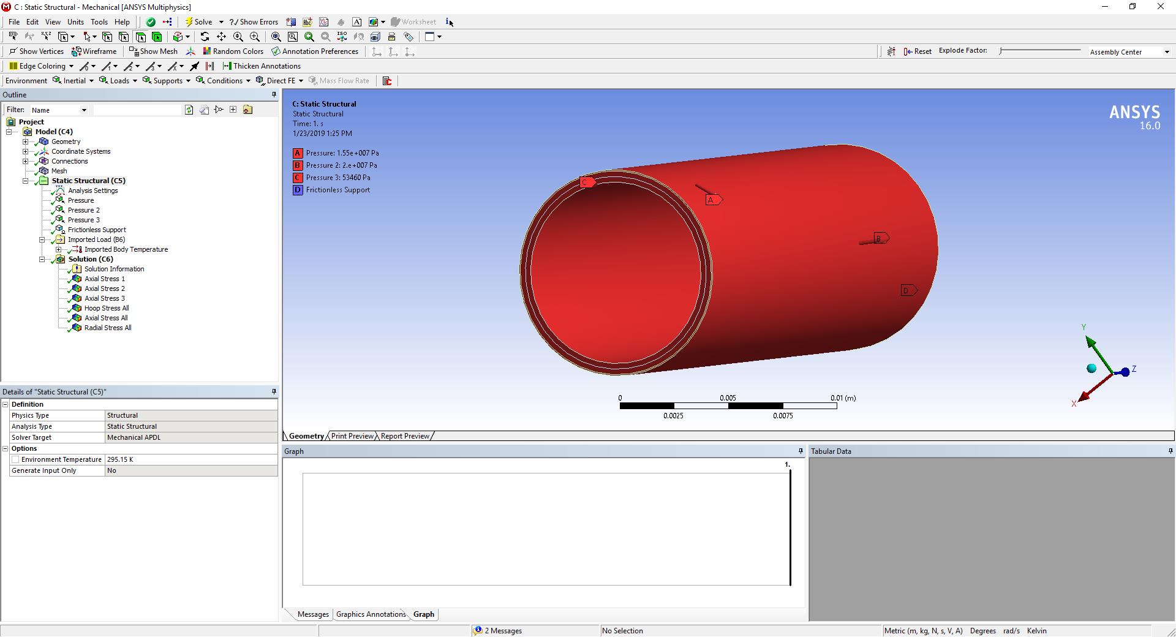1176x637 pixels.
Task: Check the Environment Temperature checkbox
Action: pos(15,459)
